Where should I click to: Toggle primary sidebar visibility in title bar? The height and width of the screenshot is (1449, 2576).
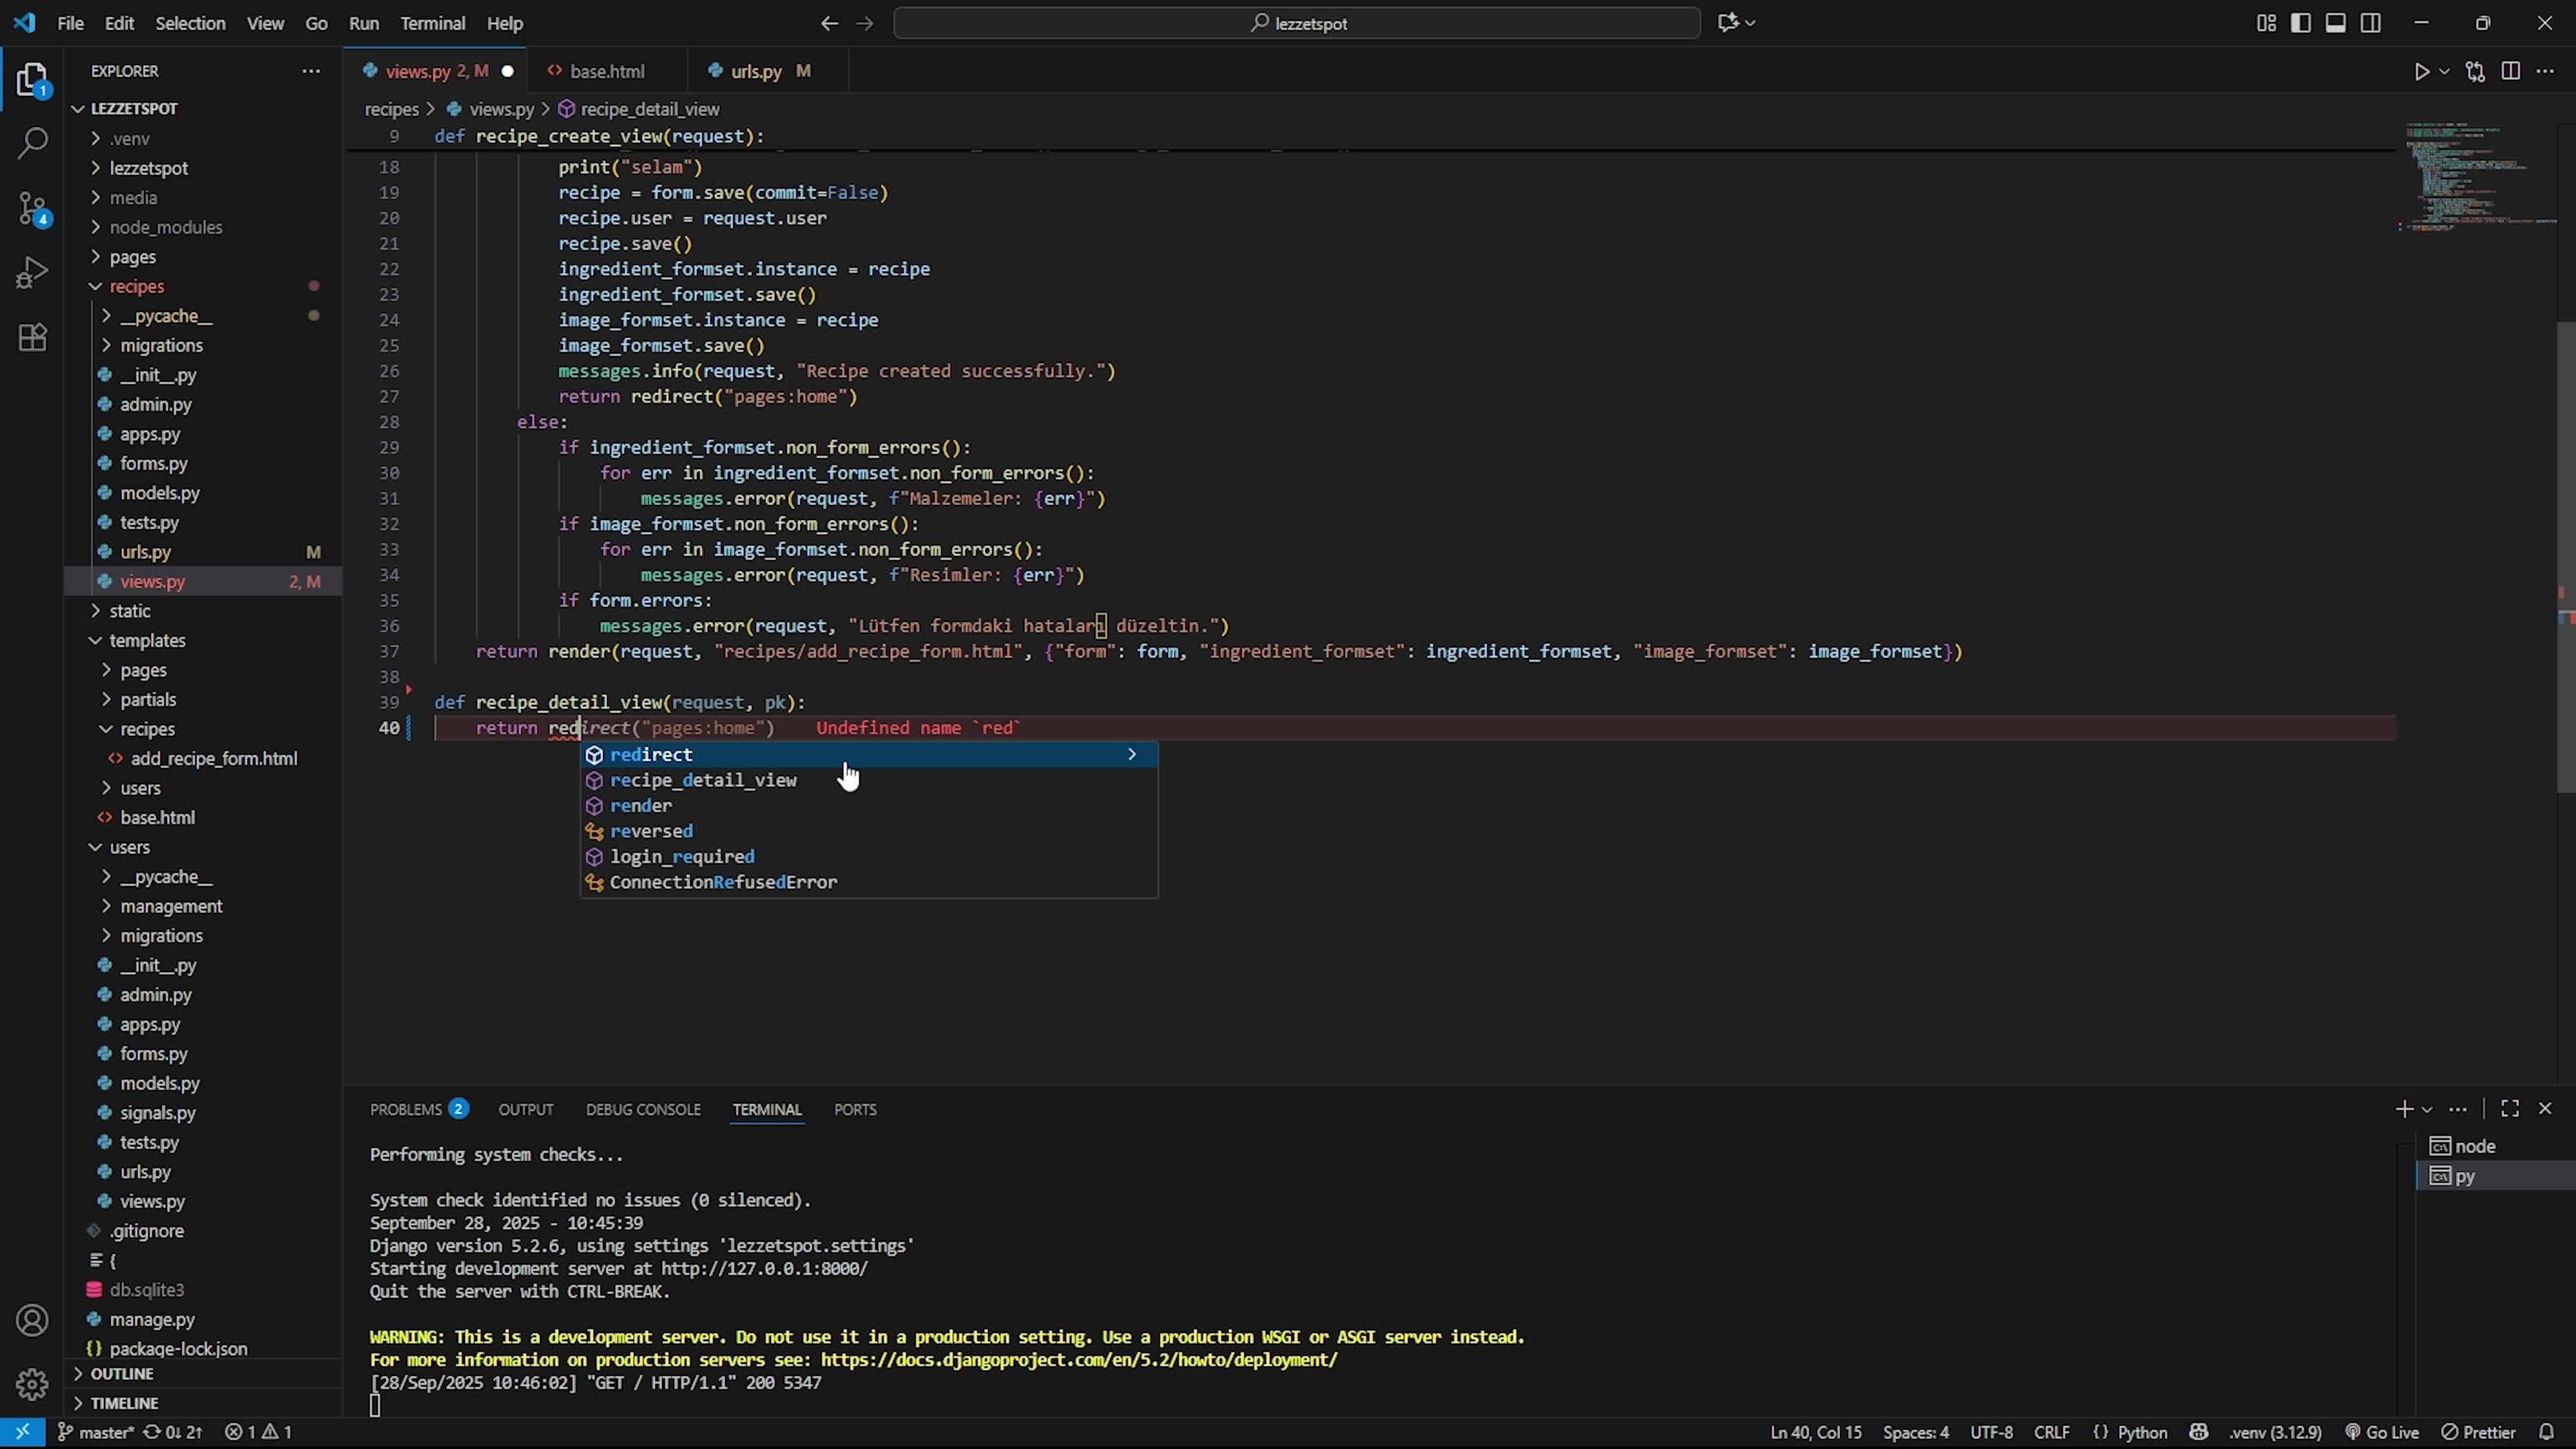point(2300,23)
